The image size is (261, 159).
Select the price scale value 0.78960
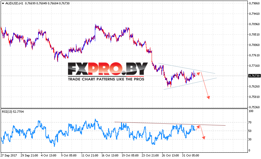[254, 24]
